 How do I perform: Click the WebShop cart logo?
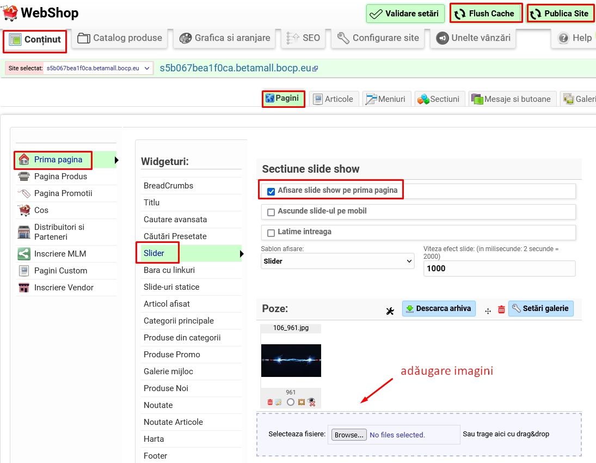(x=10, y=13)
